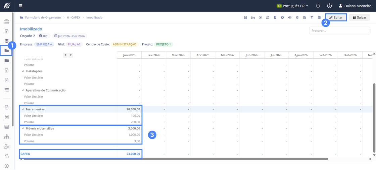Click the clock history toolbar icon
The width and height of the screenshot is (376, 170).
pyautogui.click(x=282, y=17)
